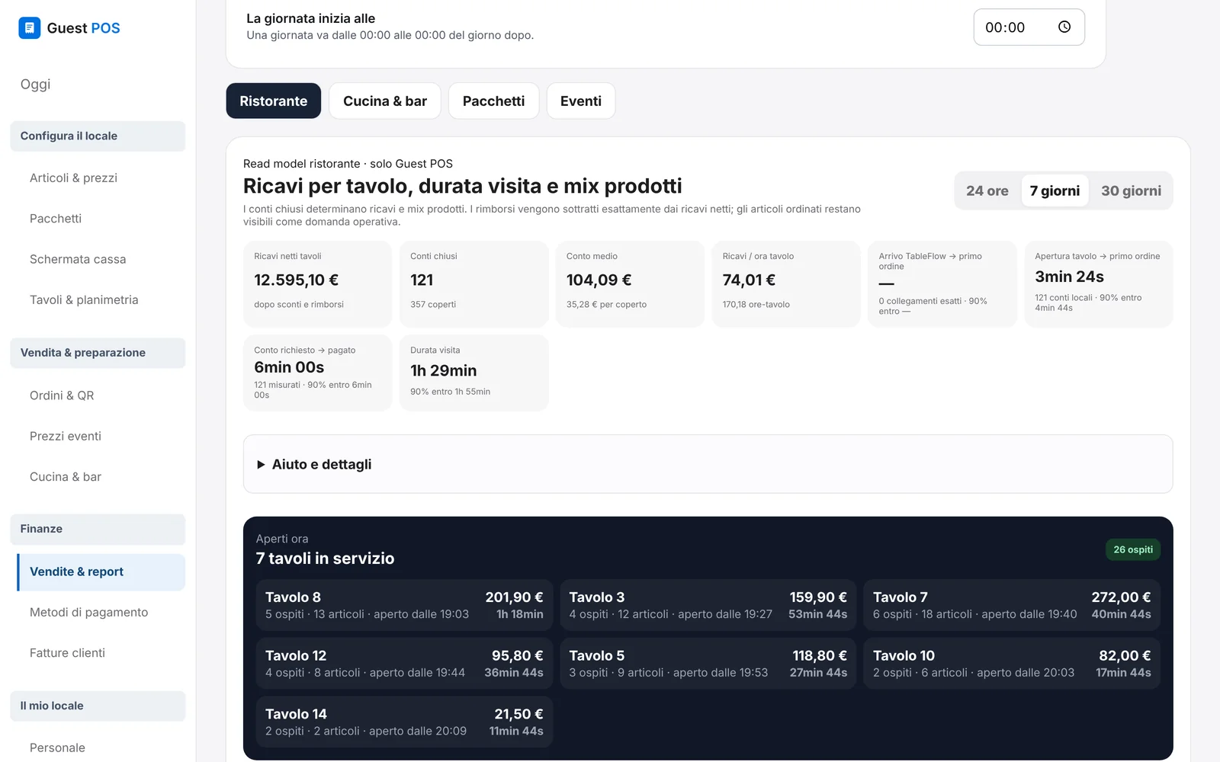Collapse the Finanze section
The image size is (1220, 762).
click(98, 529)
